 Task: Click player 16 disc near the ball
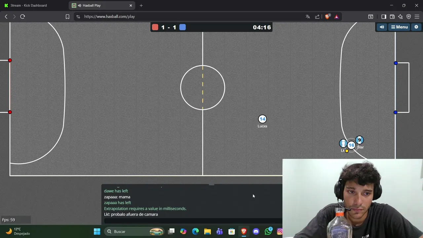(351, 145)
